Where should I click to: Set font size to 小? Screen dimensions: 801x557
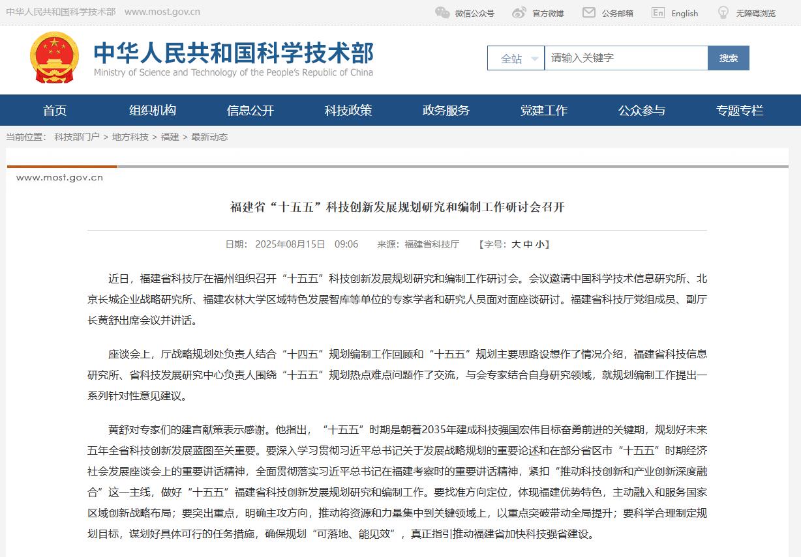pos(539,244)
